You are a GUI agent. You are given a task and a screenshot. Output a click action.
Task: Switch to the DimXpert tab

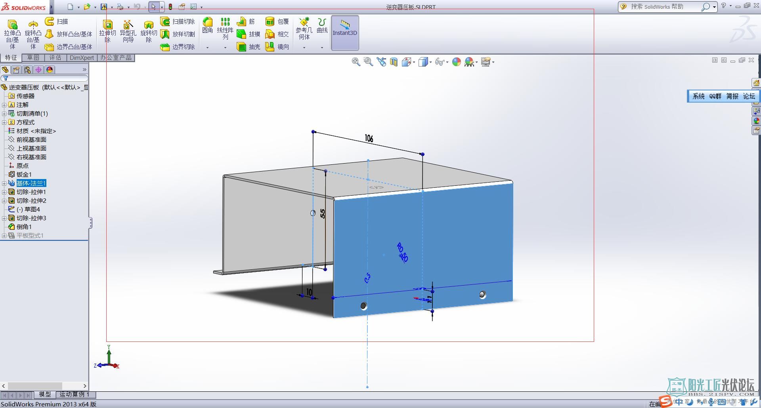[82, 58]
